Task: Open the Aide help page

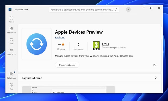Action: click(11, 87)
